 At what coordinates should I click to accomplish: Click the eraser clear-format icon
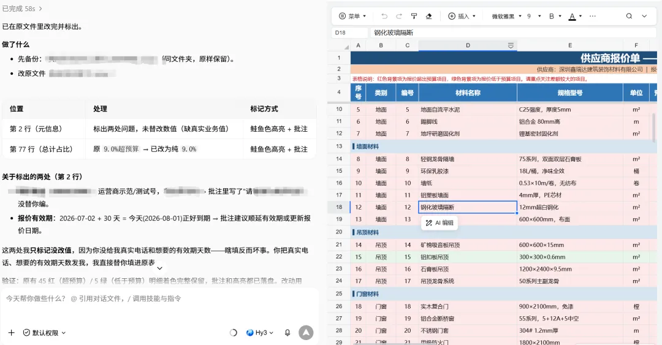428,16
